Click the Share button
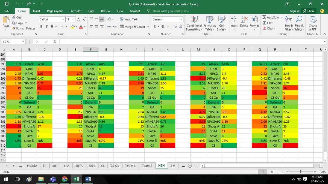 click(x=309, y=11)
